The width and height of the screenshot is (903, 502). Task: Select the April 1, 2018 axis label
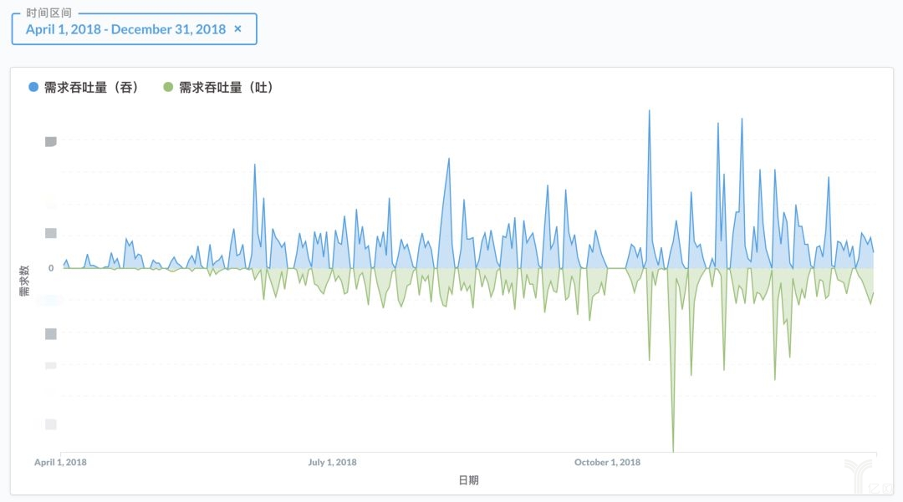point(60,462)
